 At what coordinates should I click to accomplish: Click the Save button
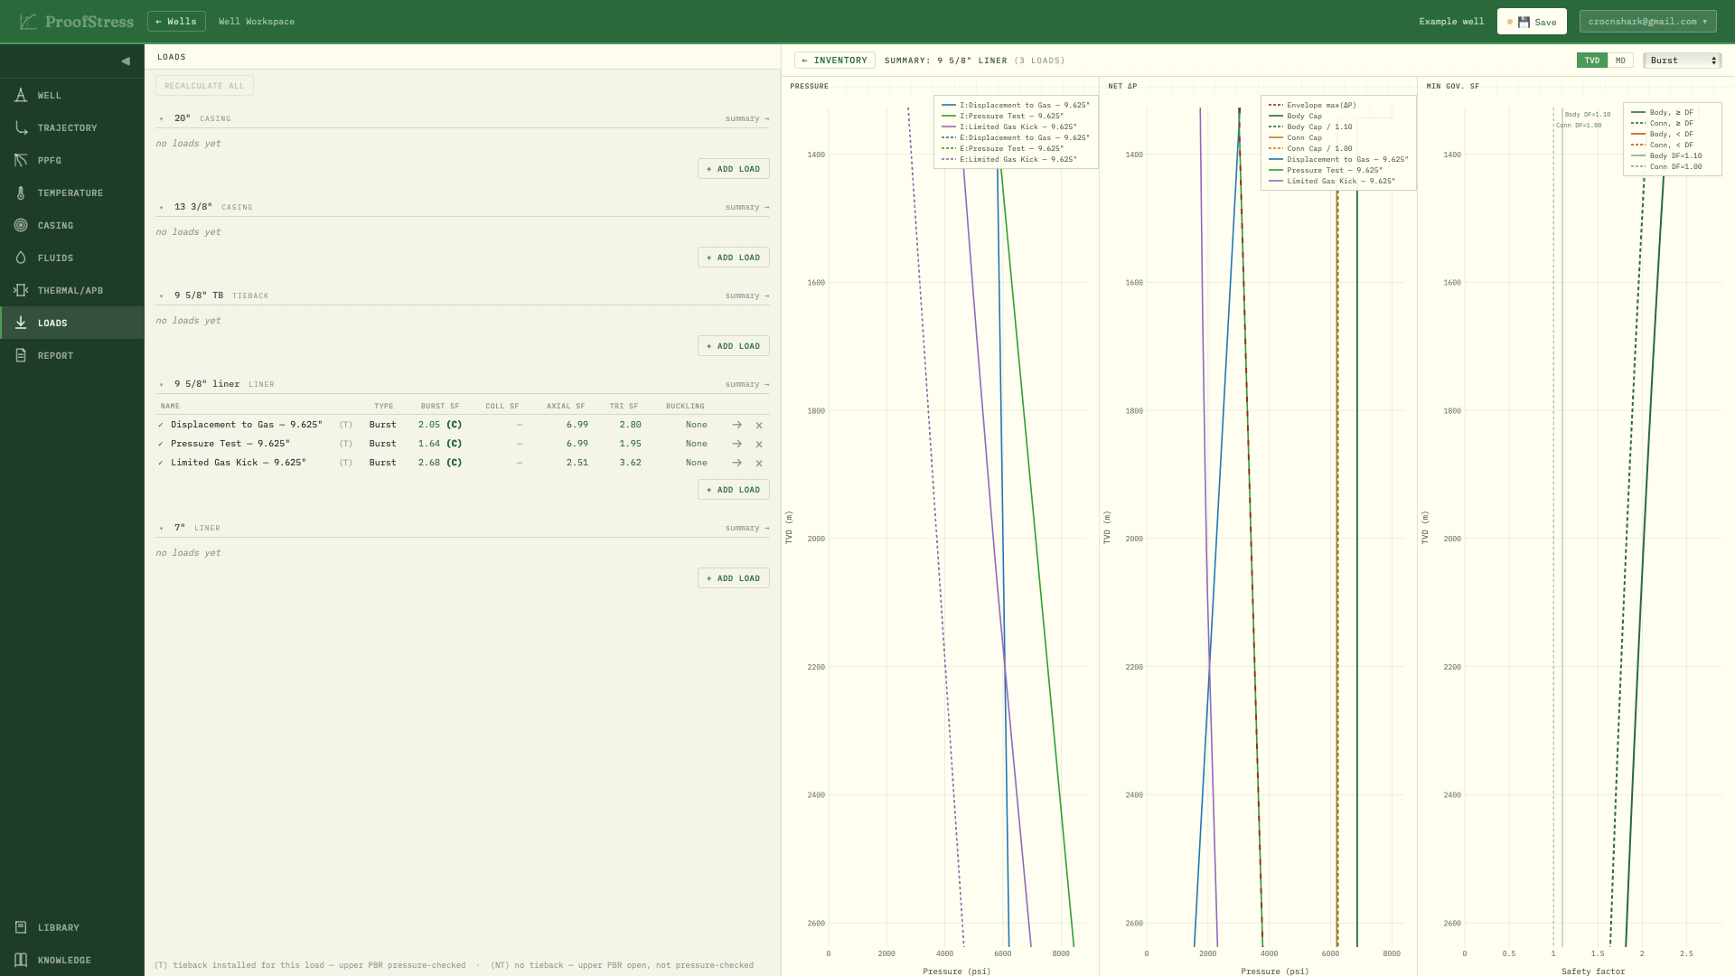(x=1532, y=22)
